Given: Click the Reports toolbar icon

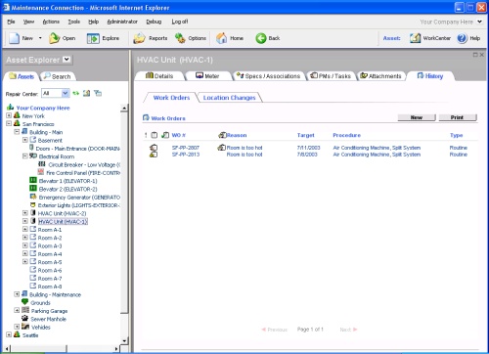Looking at the screenshot, I should coord(139,38).
